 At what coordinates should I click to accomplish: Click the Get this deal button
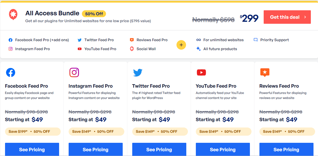point(287,17)
